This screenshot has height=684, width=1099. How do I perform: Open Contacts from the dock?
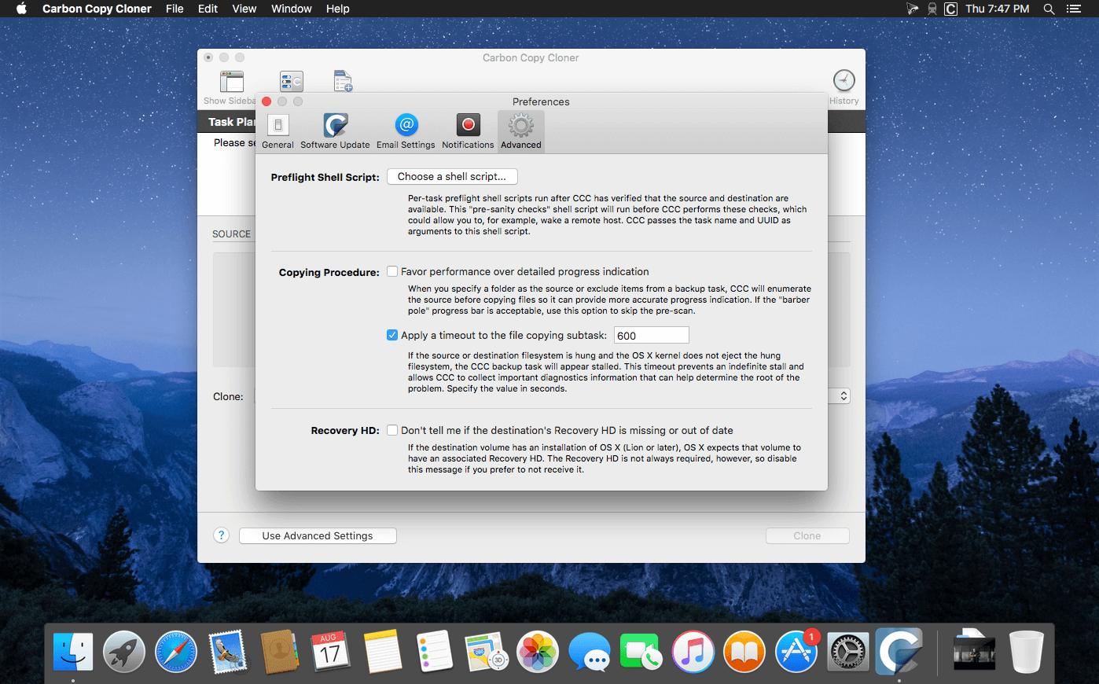[x=279, y=652]
